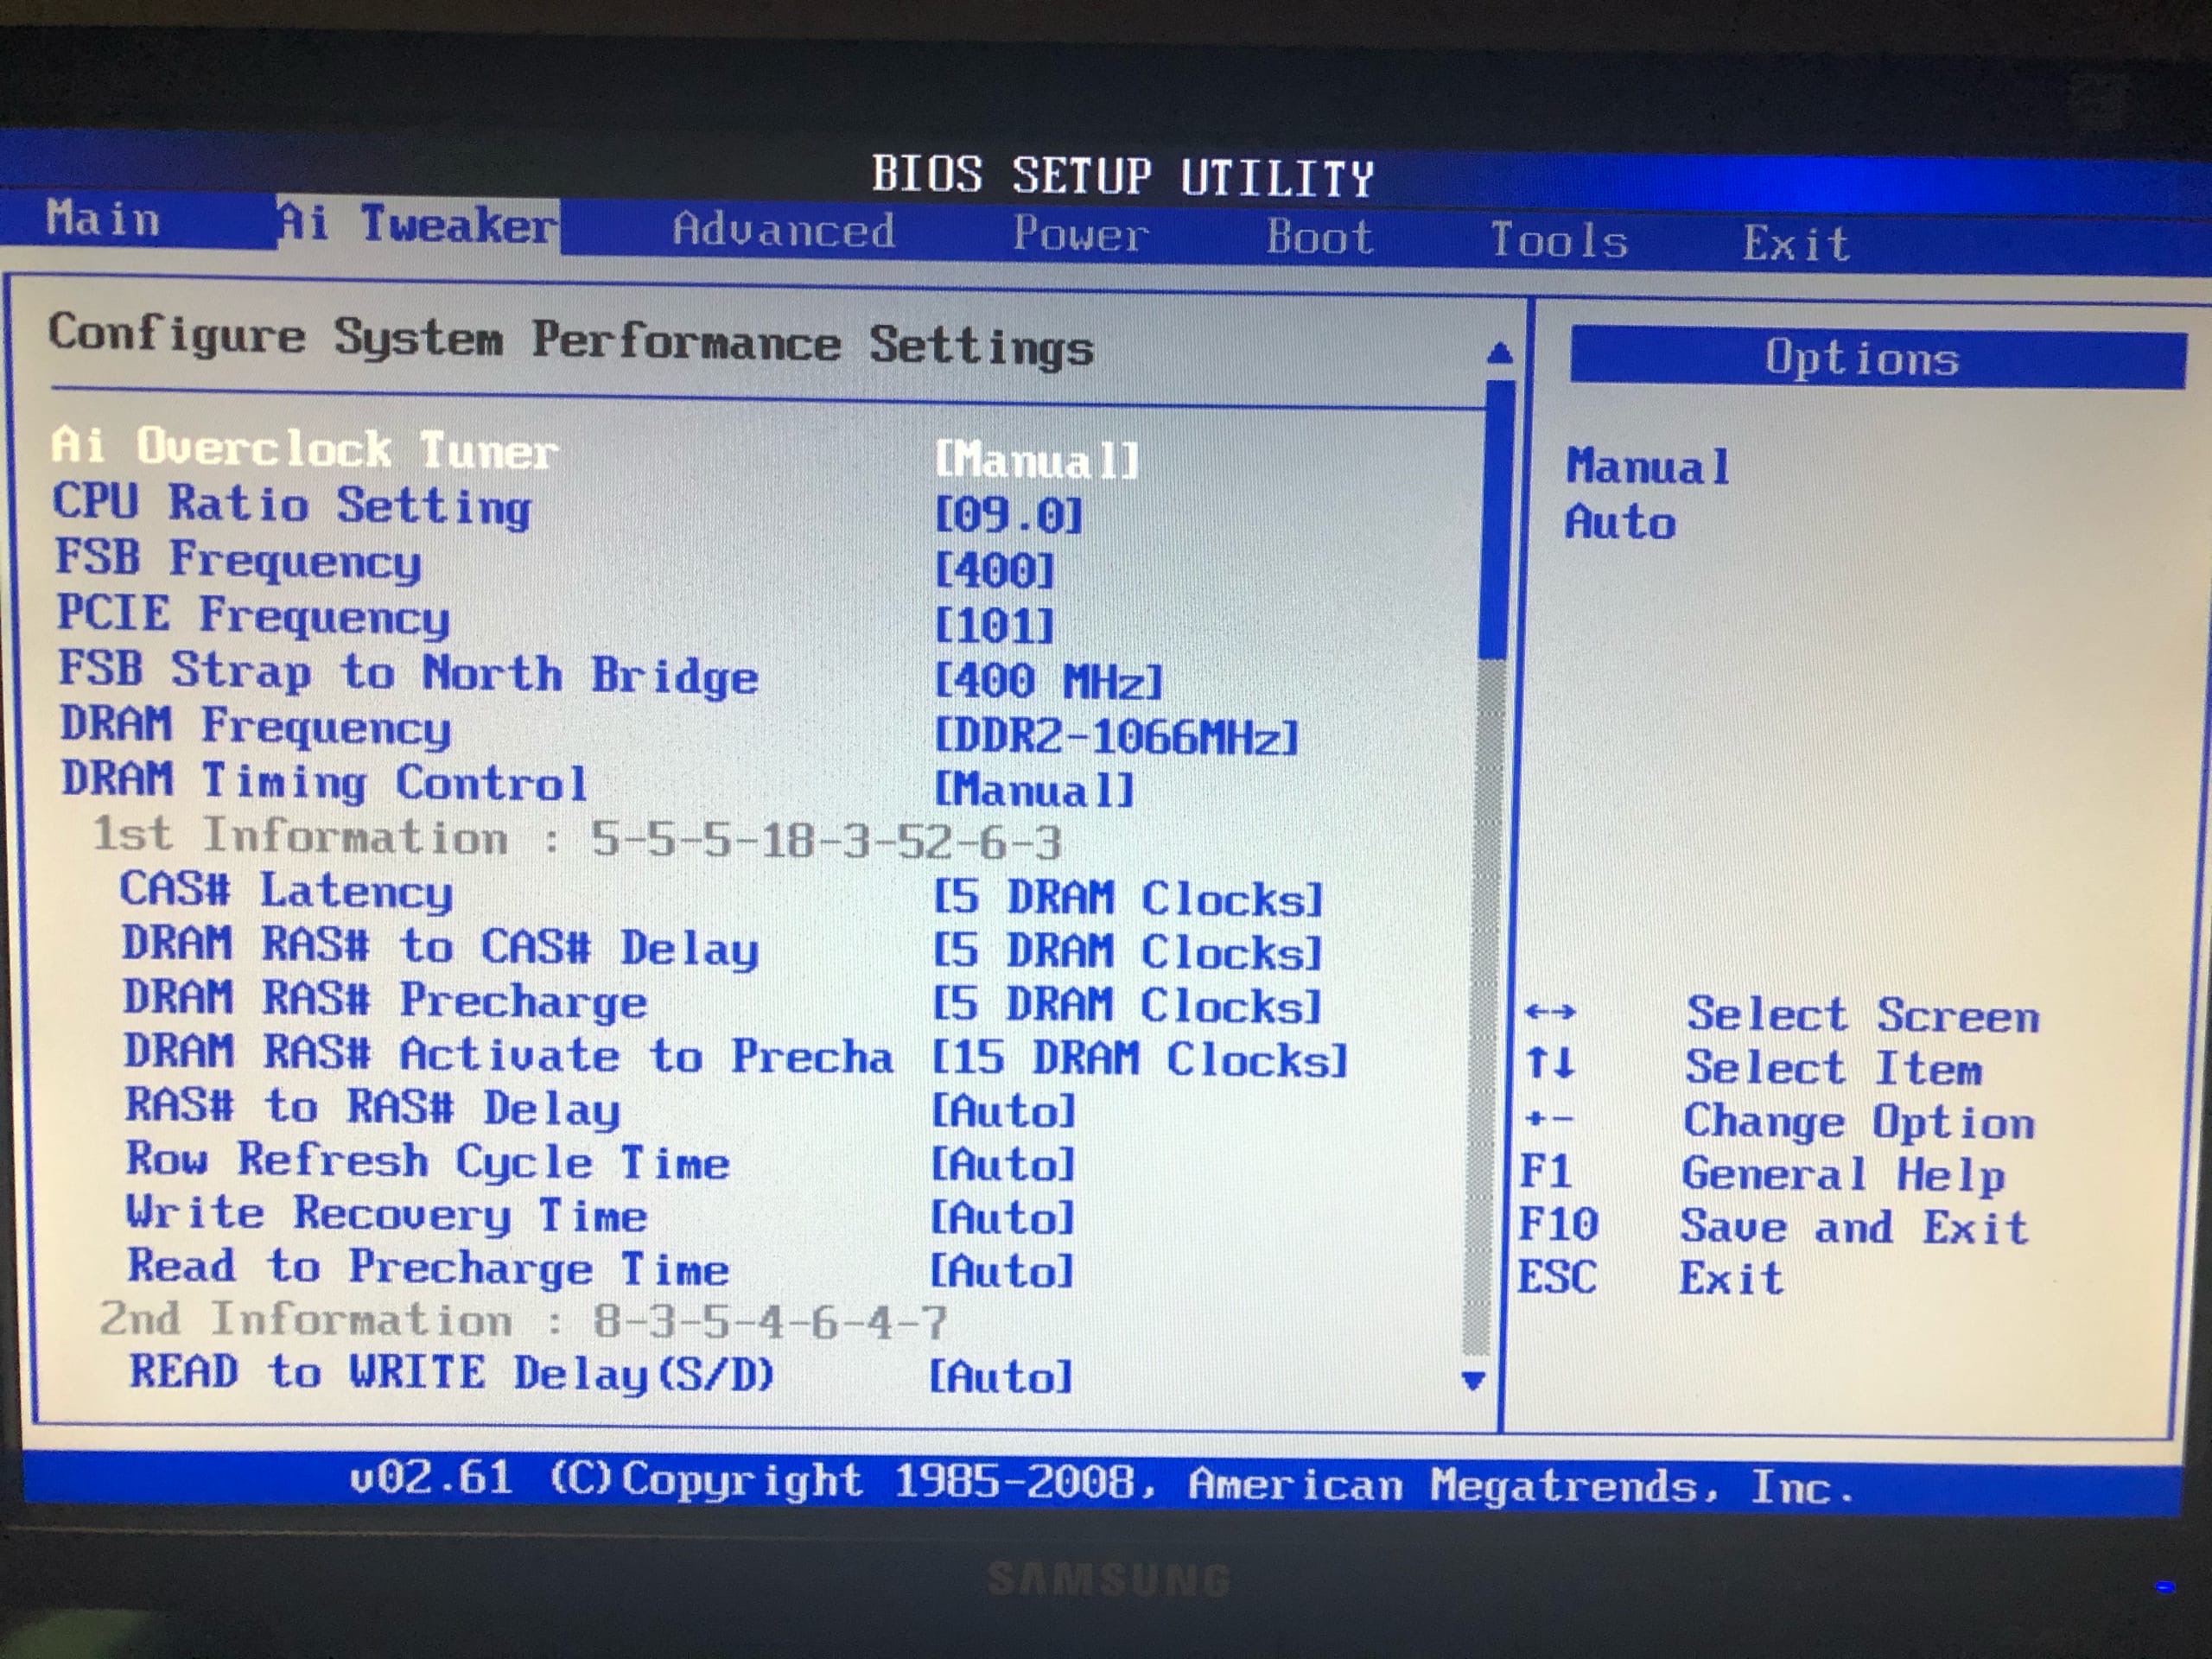Click the plus-minus Change Option icon

coord(1549,1119)
